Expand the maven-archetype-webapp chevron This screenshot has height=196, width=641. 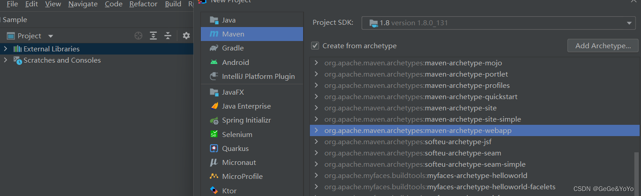pyautogui.click(x=316, y=131)
